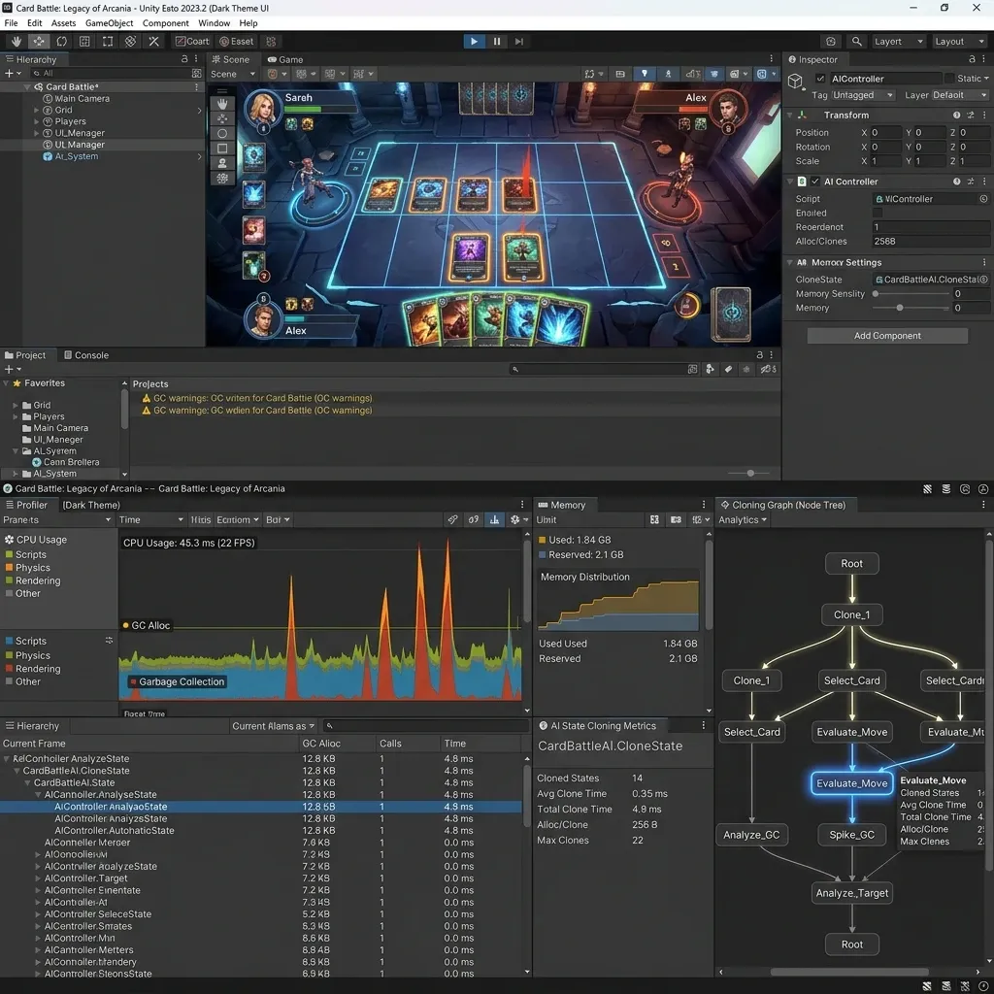Select the Clone_1 node below Root
The width and height of the screenshot is (994, 994).
tap(851, 614)
